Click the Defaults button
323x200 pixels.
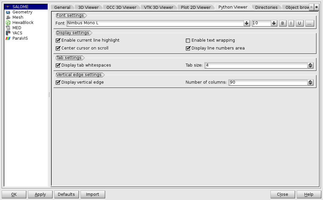point(66,194)
